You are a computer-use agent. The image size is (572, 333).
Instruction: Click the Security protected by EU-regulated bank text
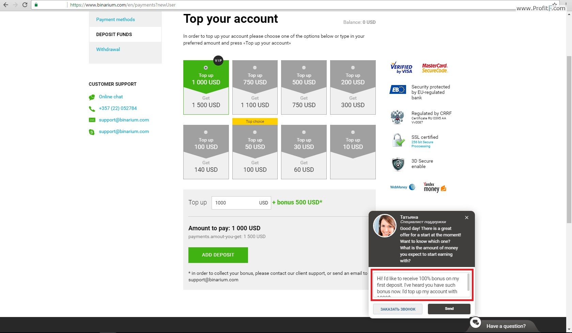tap(431, 92)
